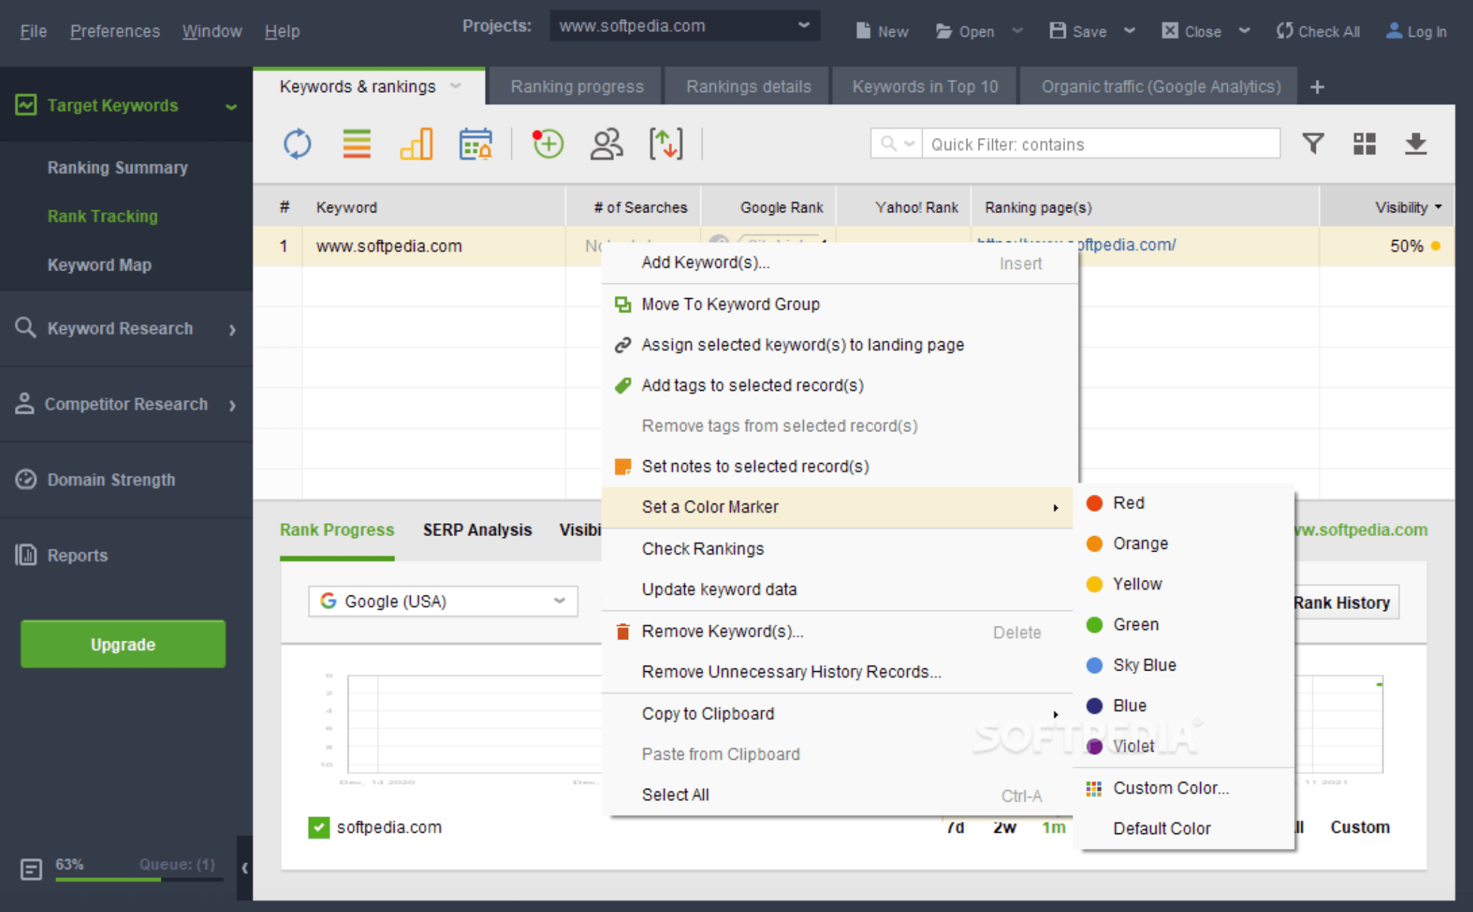Click the Open project button

click(965, 31)
